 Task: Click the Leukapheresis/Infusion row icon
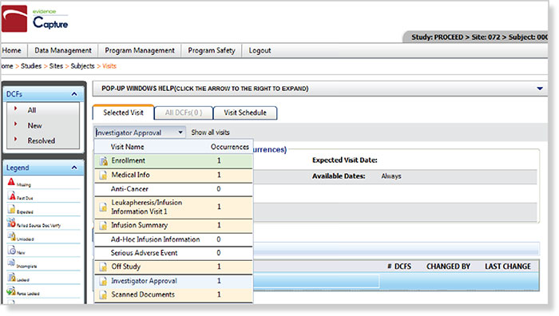[103, 207]
